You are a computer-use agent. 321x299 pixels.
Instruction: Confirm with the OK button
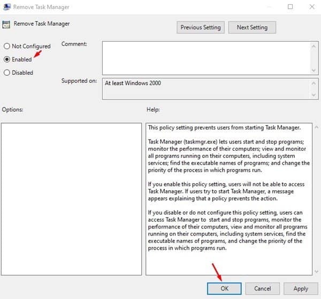pyautogui.click(x=224, y=288)
